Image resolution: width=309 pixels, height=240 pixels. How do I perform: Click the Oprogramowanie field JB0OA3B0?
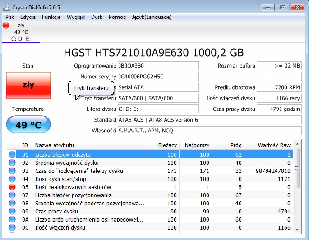click(x=158, y=66)
